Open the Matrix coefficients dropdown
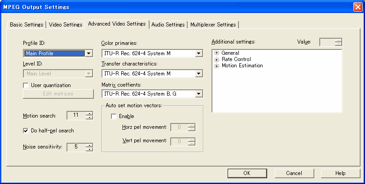Screen dimensions: 365x184 199,94
